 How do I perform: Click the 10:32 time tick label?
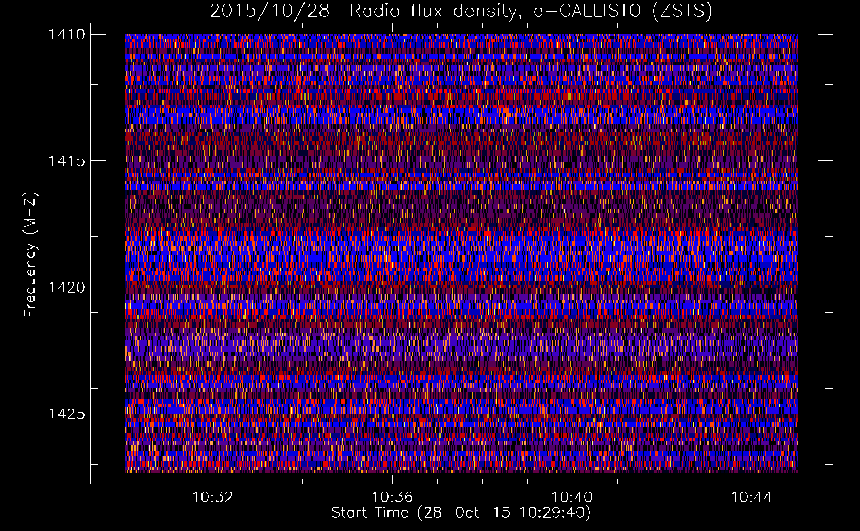213,498
